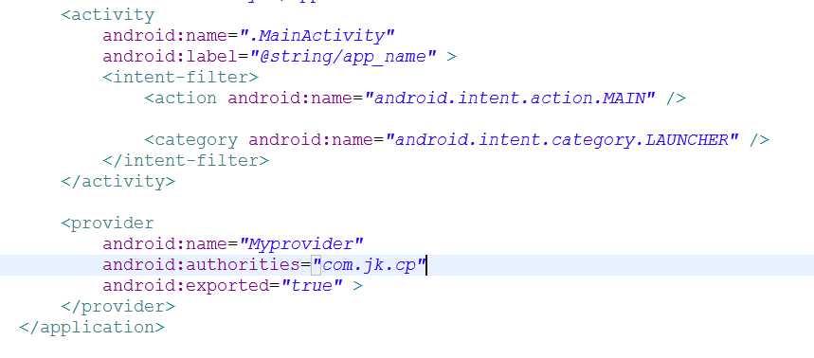The image size is (814, 358).
Task: Click the "@string/app_name" label value
Action: (x=343, y=57)
